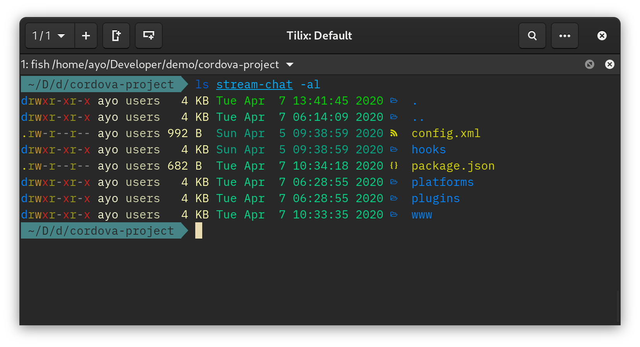The height and width of the screenshot is (347, 640).
Task: Click the braces icon beside package.json
Action: (394, 166)
